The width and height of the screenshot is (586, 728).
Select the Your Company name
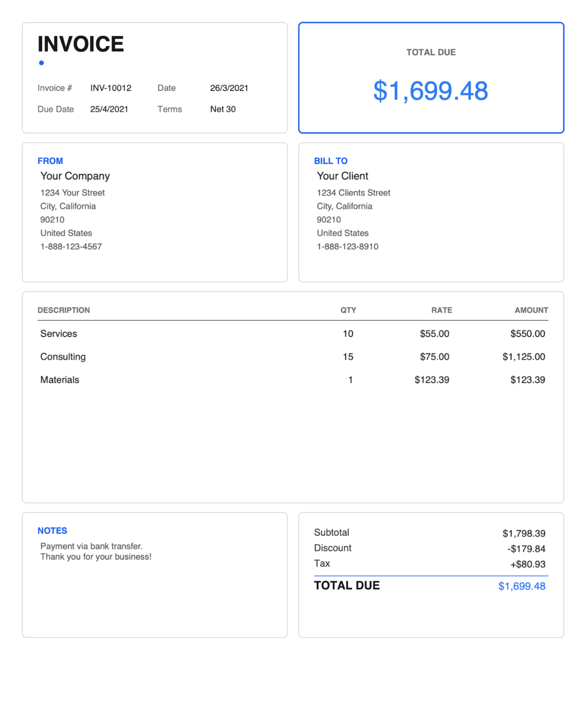[x=75, y=176]
